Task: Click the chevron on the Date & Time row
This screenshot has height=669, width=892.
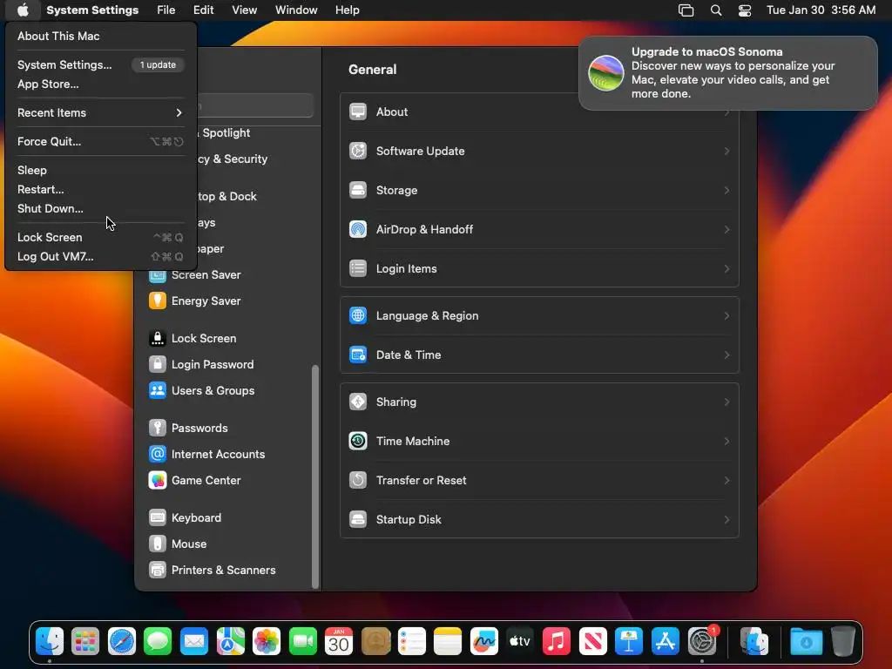Action: pyautogui.click(x=726, y=355)
